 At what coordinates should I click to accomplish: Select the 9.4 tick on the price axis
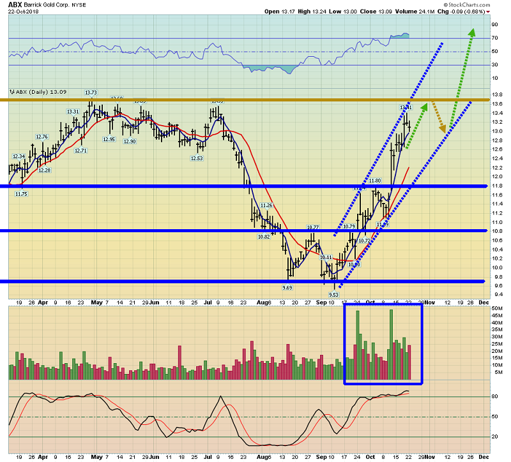(498, 295)
